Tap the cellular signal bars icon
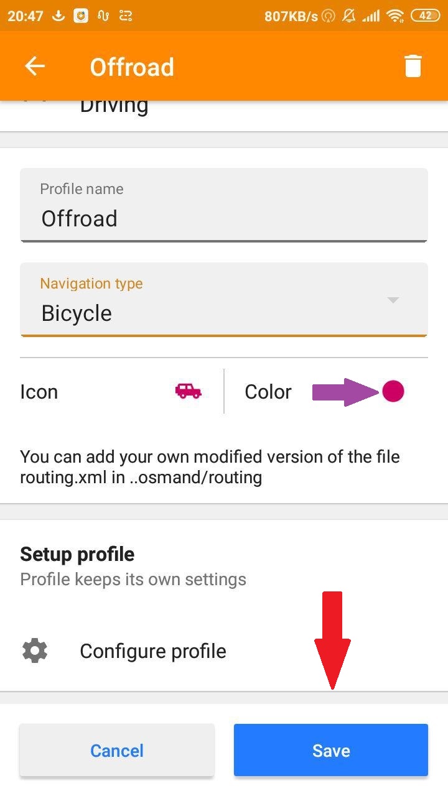Image resolution: width=448 pixels, height=796 pixels. [371, 16]
